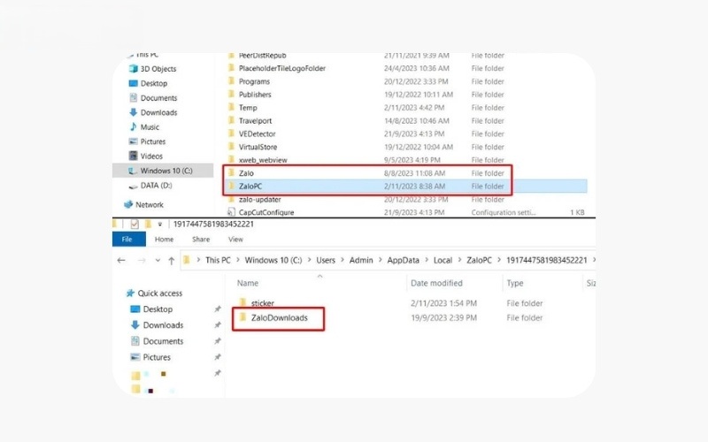
Task: Sort by the Type column header
Action: [515, 283]
